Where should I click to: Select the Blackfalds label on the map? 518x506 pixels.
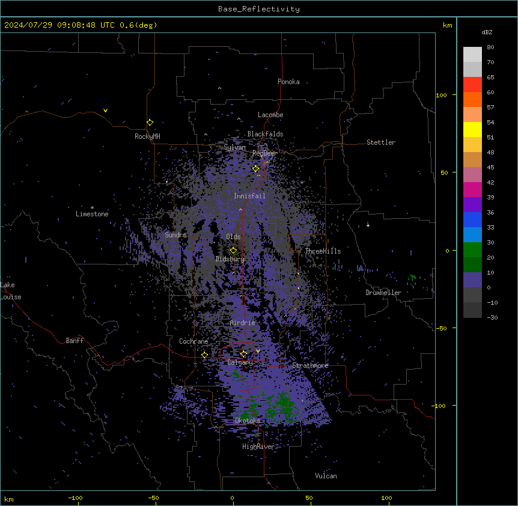265,134
